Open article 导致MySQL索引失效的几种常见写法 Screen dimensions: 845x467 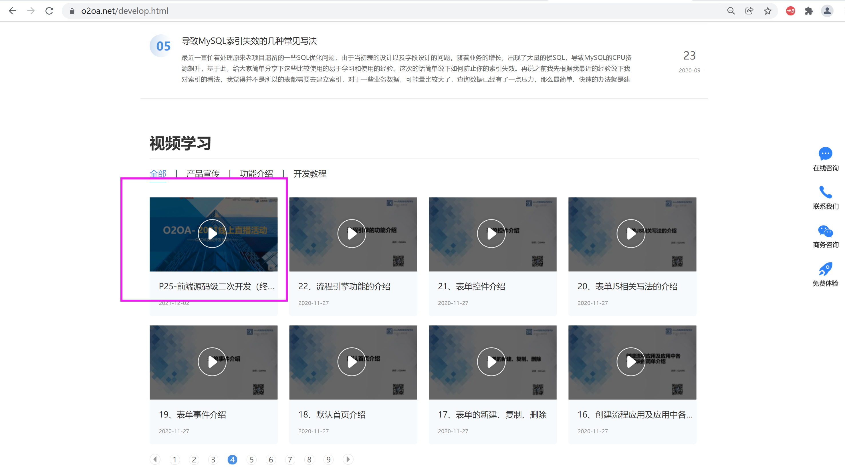[x=249, y=41]
